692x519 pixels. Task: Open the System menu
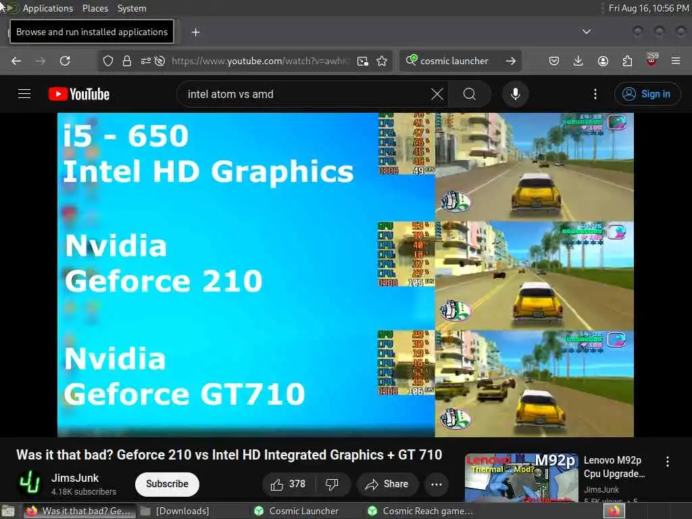(132, 8)
